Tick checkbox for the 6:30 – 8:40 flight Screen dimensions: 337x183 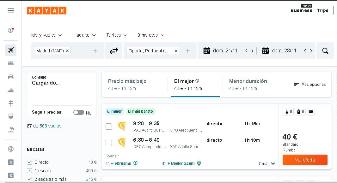(109, 143)
